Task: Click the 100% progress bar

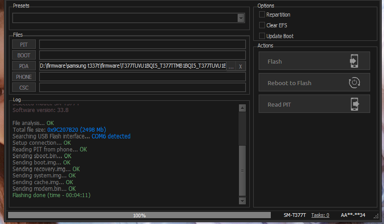Action: coord(139,215)
